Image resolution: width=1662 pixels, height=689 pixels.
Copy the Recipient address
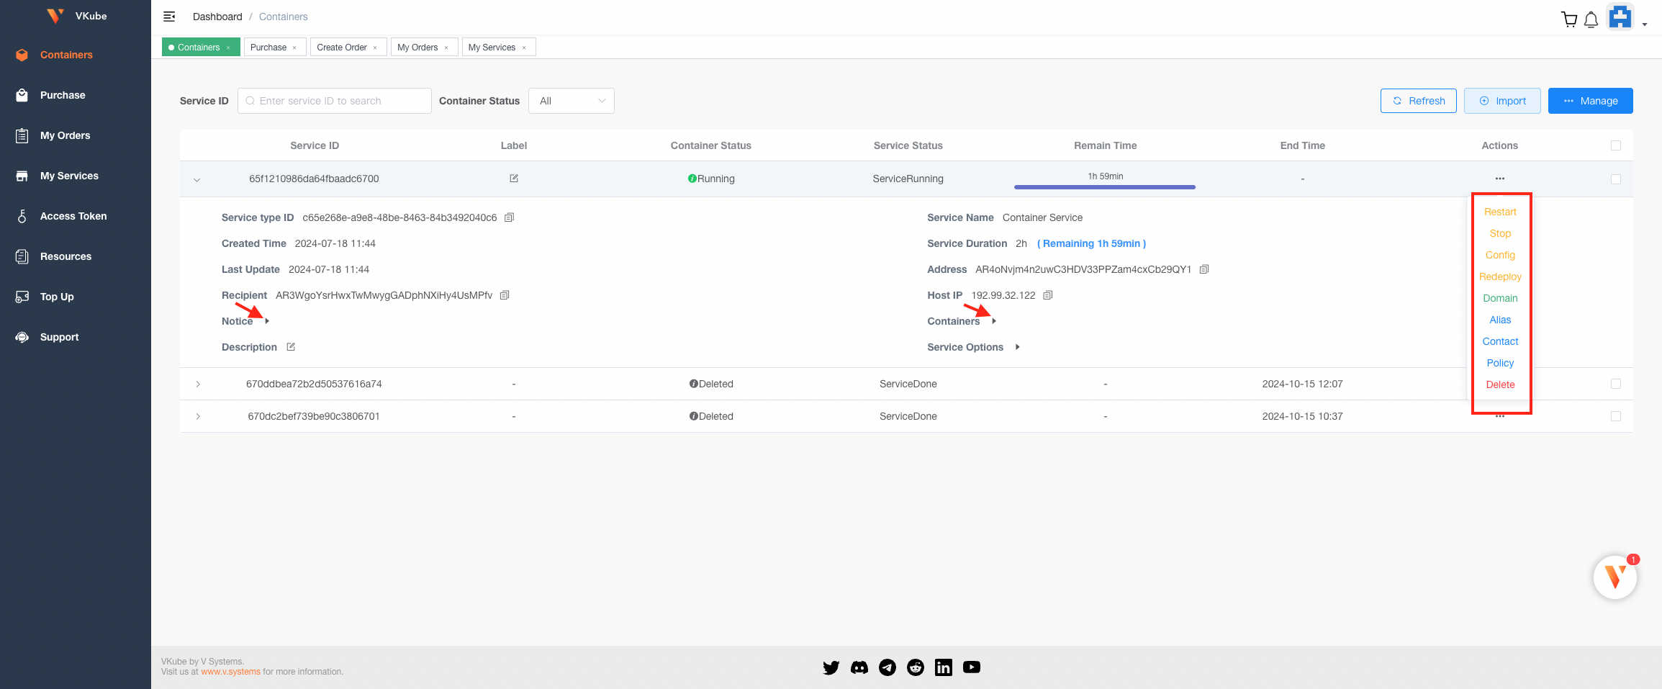(x=505, y=295)
